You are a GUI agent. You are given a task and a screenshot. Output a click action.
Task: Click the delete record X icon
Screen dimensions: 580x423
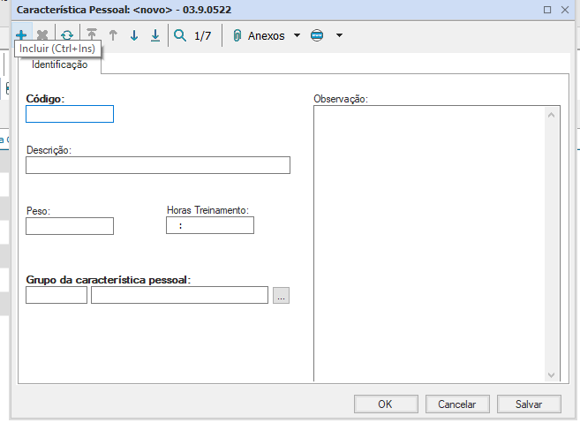42,36
